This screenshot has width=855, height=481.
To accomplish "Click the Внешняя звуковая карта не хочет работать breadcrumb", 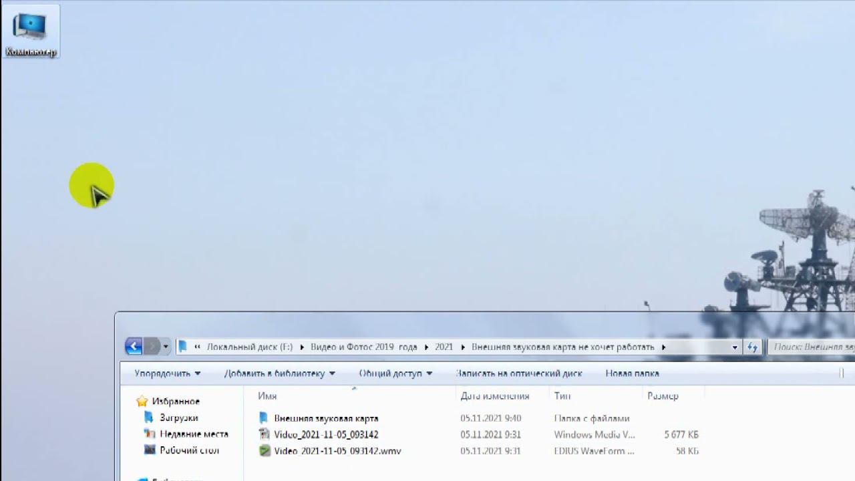I will pyautogui.click(x=562, y=347).
